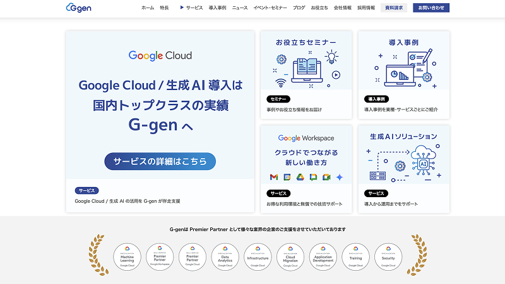Click クラウドでつながる新しい働き方 text
505x284 pixels.
tap(306, 157)
